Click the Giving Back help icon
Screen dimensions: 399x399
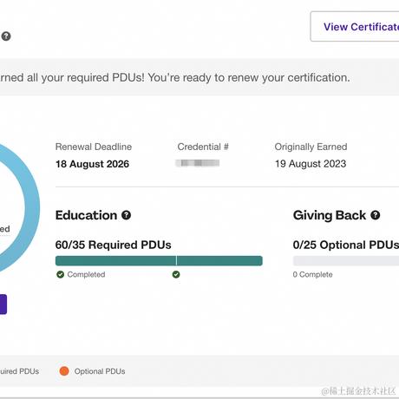[376, 215]
